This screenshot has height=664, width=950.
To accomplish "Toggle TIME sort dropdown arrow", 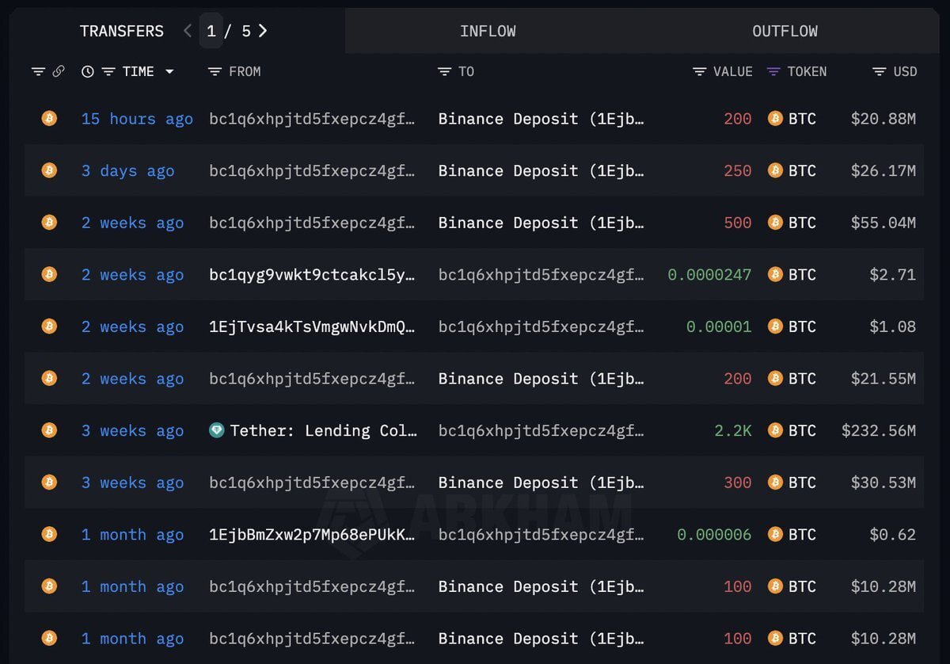I will (169, 71).
